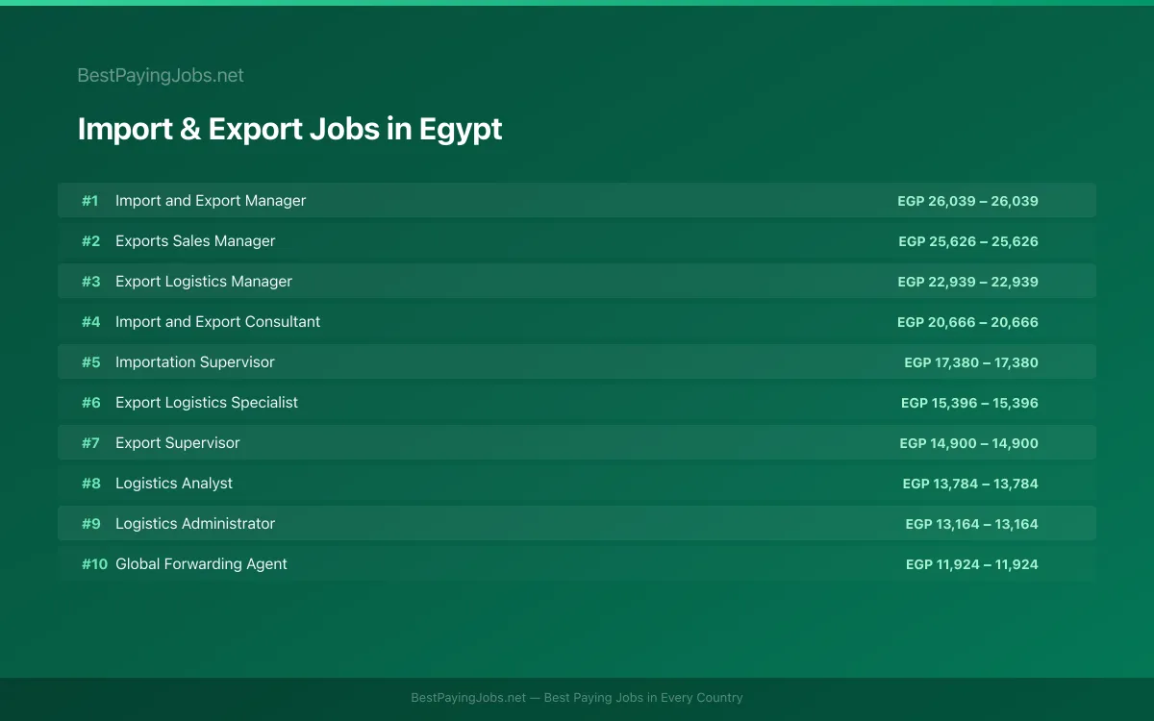Click rank number #1

90,201
